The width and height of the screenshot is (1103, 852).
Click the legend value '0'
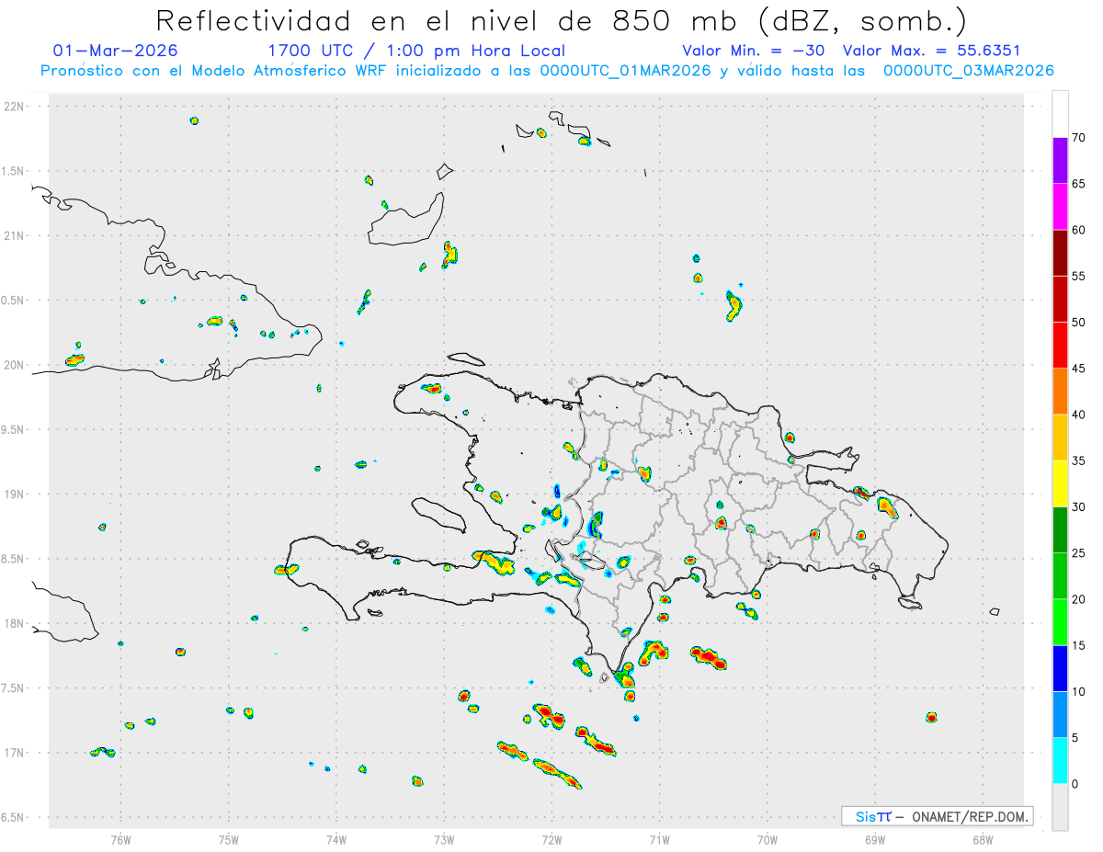tap(1075, 784)
